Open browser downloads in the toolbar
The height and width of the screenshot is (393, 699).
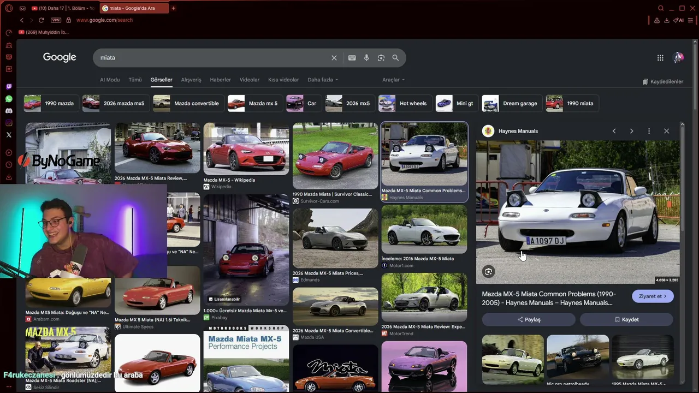click(x=667, y=20)
